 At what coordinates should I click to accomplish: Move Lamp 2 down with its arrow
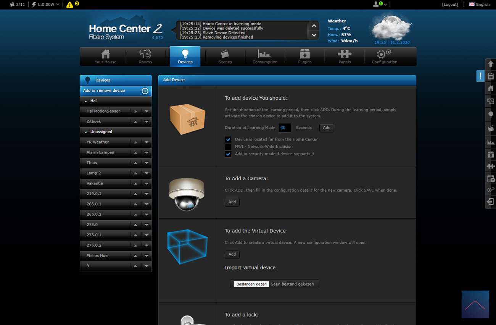click(x=147, y=173)
